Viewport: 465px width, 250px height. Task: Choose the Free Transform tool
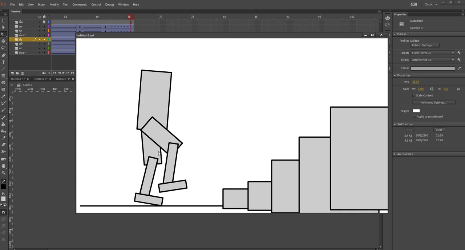click(3, 34)
